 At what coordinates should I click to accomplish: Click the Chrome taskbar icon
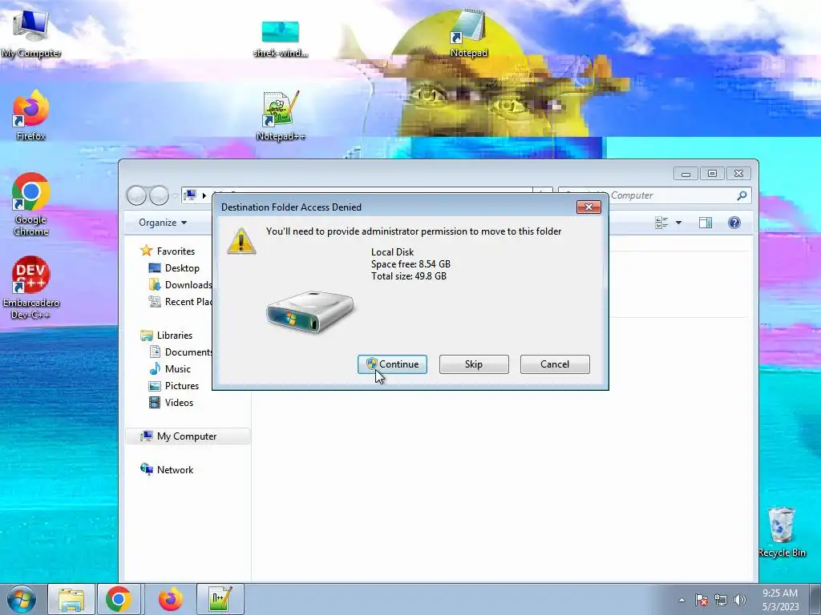point(119,599)
